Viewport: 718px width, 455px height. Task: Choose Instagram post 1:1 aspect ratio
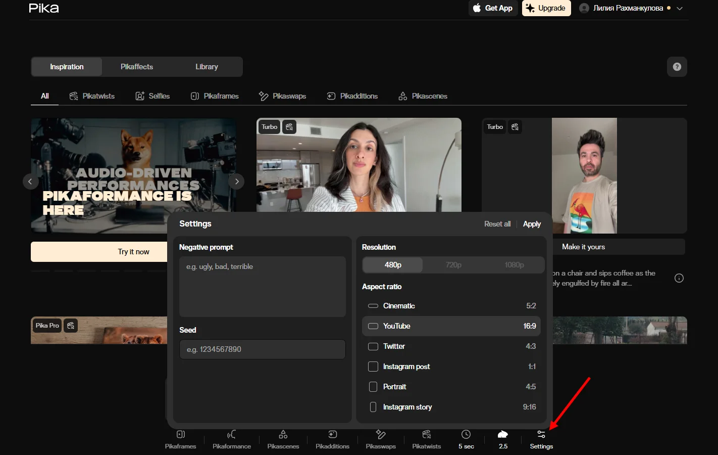point(451,367)
